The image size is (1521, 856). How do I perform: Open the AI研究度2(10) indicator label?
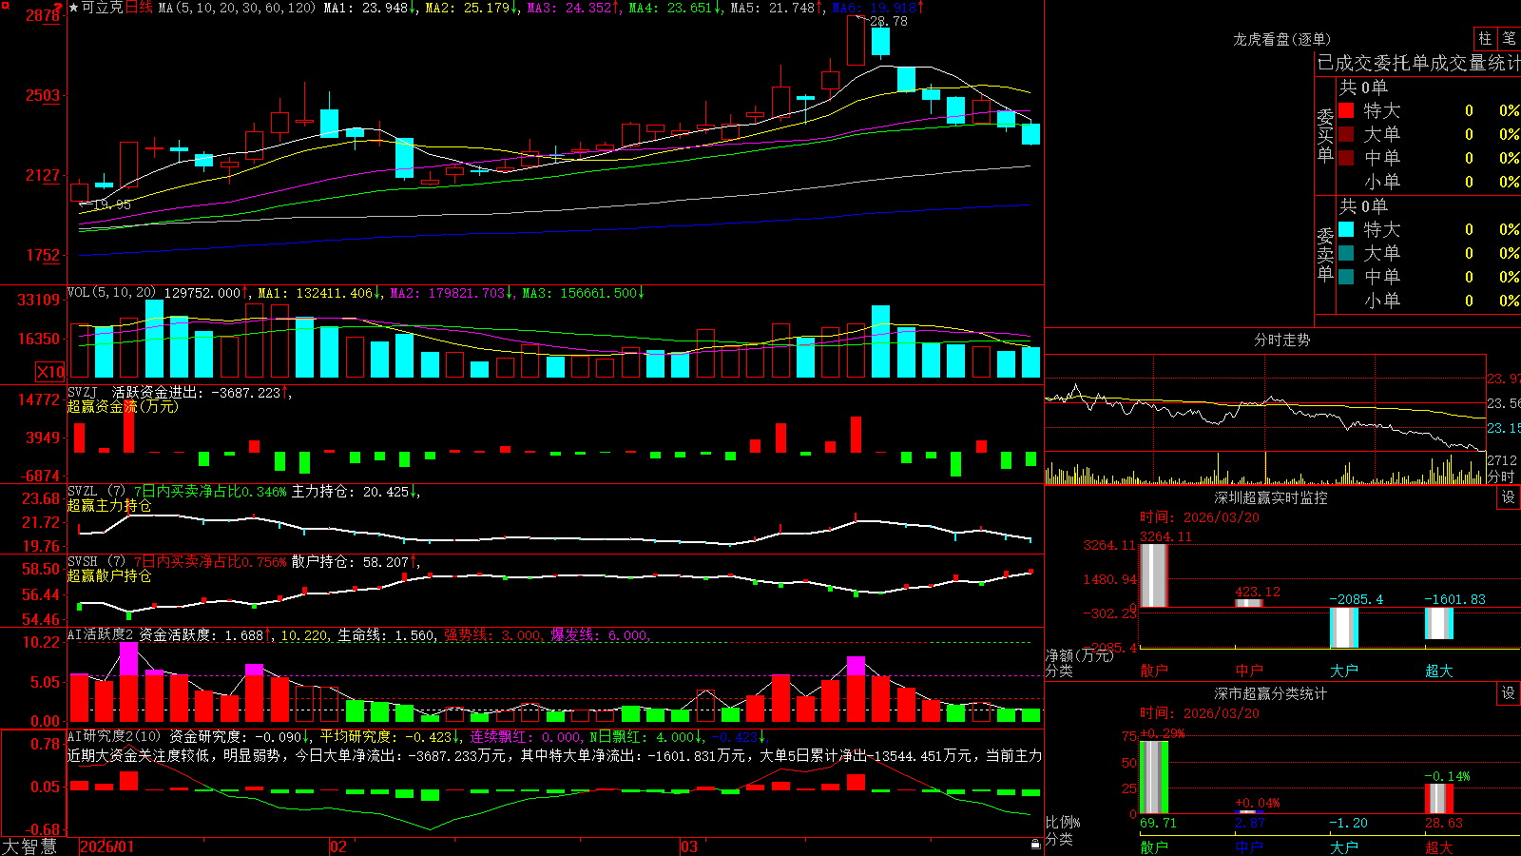114,736
